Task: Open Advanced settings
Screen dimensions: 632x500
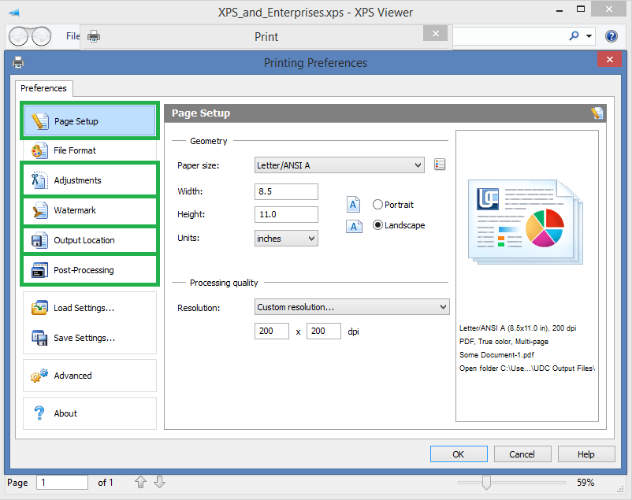Action: [x=90, y=376]
